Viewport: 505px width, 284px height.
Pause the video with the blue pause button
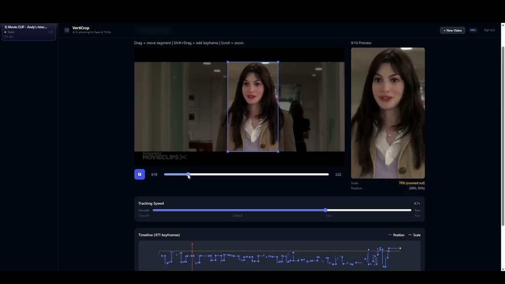[140, 174]
